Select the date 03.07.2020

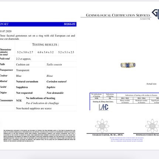(6, 31)
